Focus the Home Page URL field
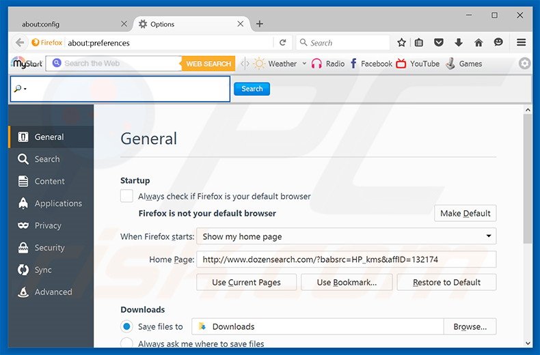540x355 pixels. [346, 259]
